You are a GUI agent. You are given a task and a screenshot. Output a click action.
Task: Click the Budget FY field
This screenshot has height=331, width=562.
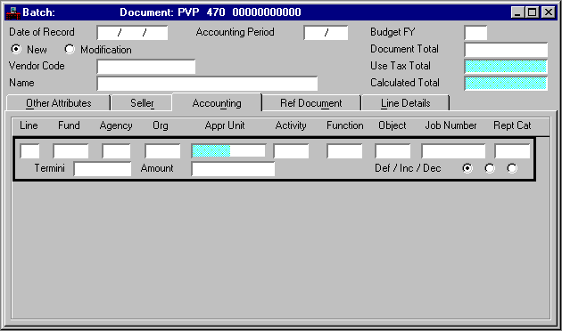tap(475, 33)
